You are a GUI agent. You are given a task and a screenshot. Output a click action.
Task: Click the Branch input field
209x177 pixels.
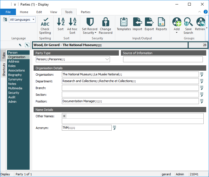(130, 88)
